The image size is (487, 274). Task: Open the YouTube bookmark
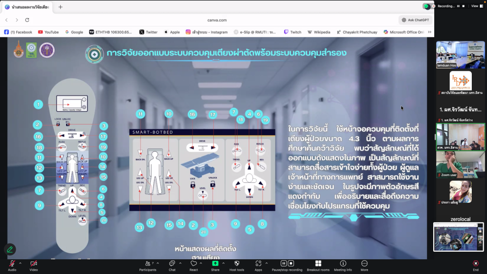click(x=48, y=32)
